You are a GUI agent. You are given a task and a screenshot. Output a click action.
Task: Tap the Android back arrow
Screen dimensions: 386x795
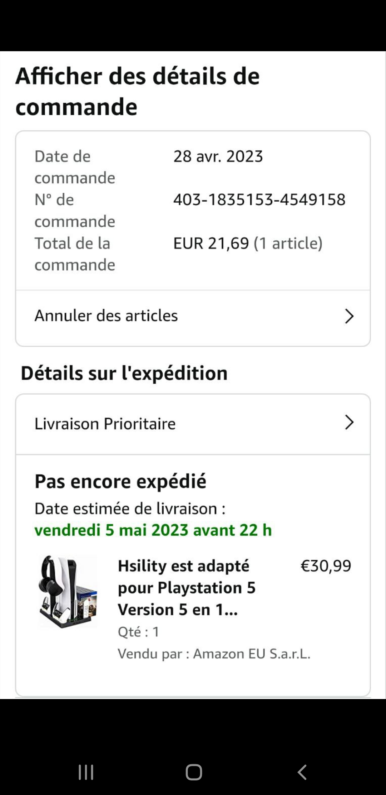coord(302,772)
